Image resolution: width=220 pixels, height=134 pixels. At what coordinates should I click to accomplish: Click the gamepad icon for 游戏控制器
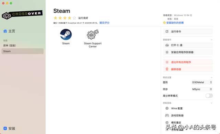[x=167, y=115]
